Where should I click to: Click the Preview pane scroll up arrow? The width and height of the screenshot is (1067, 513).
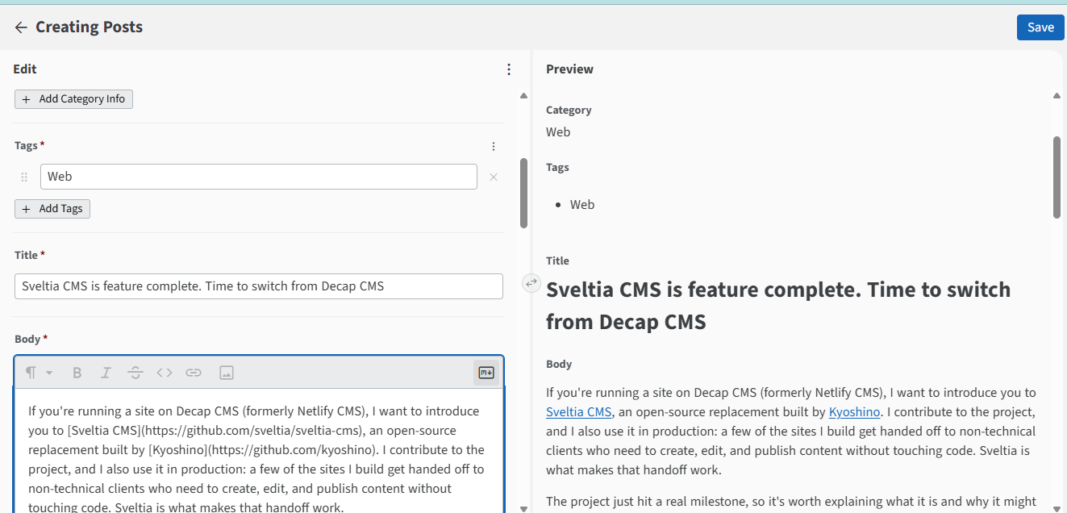coord(1057,97)
